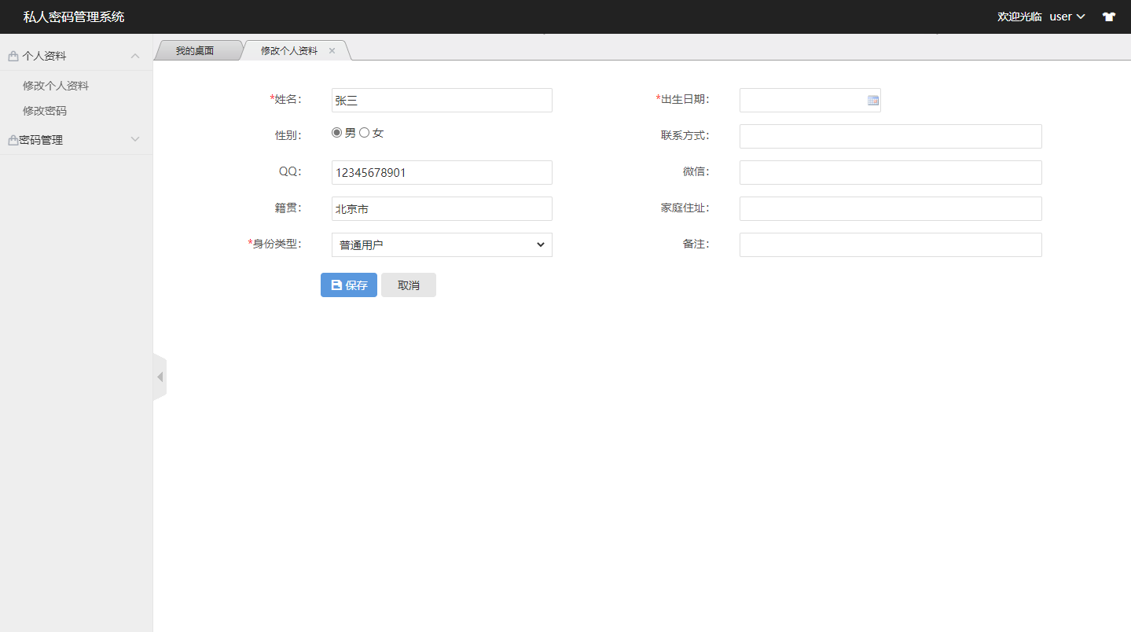1131x632 pixels.
Task: Click the lock icon beside 密码管理
Action: (12, 139)
